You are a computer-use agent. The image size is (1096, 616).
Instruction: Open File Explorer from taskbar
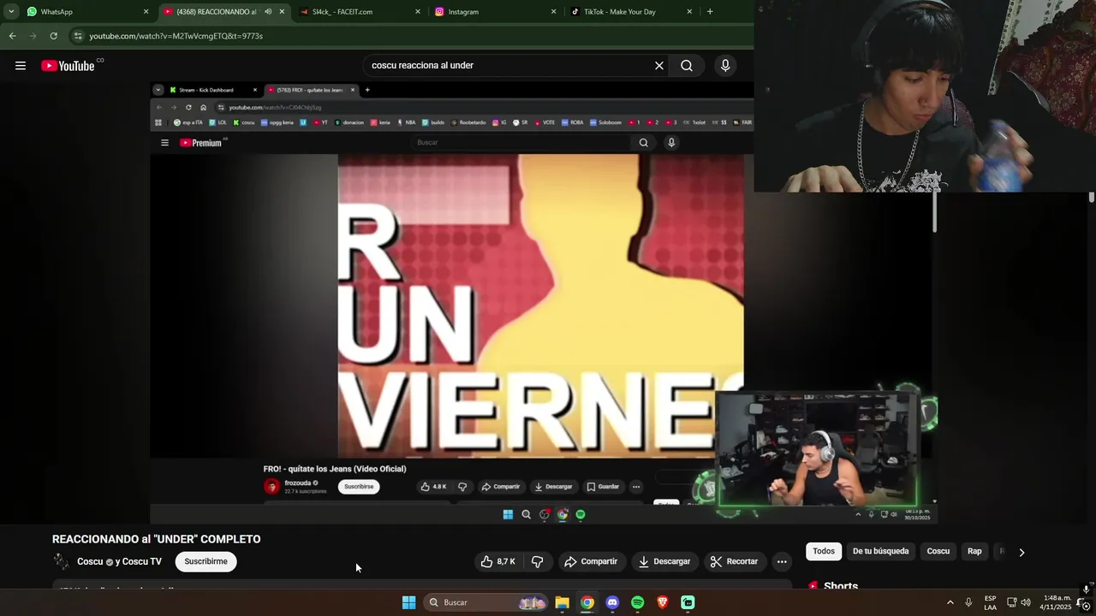[x=562, y=602]
